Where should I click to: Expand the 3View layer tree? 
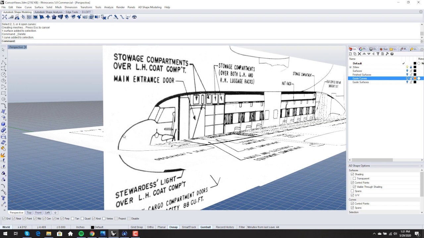pyautogui.click(x=350, y=67)
